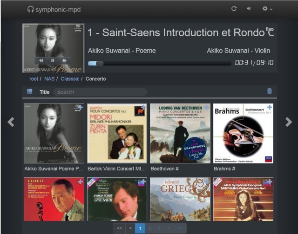Jump to last page with >> button
The height and width of the screenshot is (234, 298).
point(180,228)
